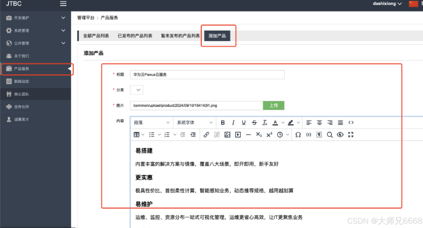Insert an image into the content
Viewport: 423px width, 228px height.
tap(227, 135)
